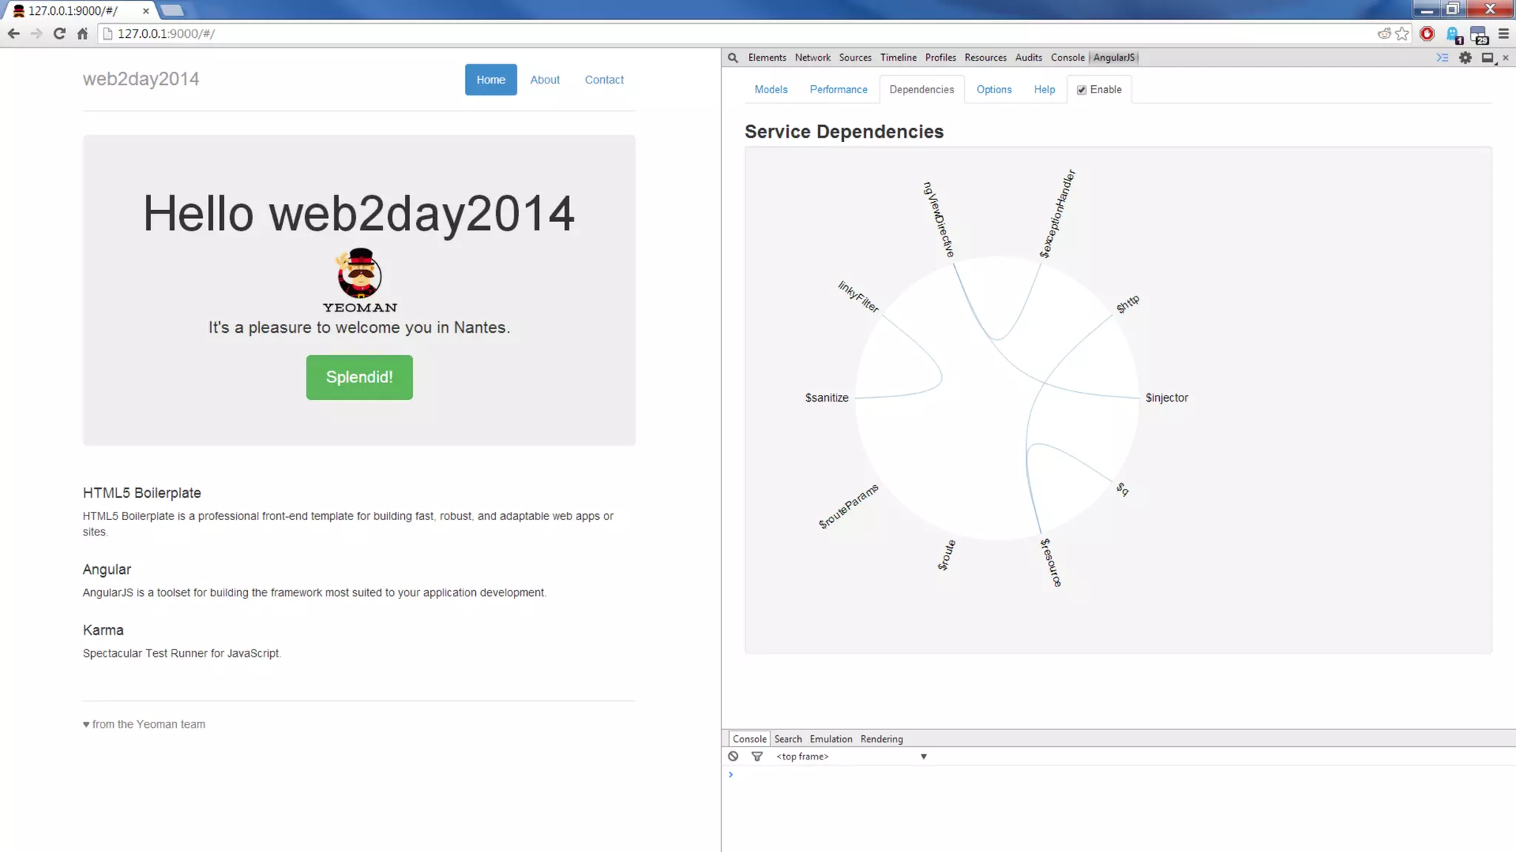The image size is (1516, 852).
Task: Open the Models tab
Action: [x=771, y=89]
